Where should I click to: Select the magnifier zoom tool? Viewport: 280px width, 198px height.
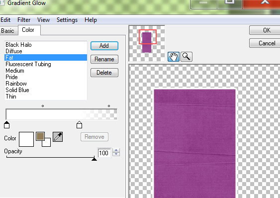click(187, 57)
